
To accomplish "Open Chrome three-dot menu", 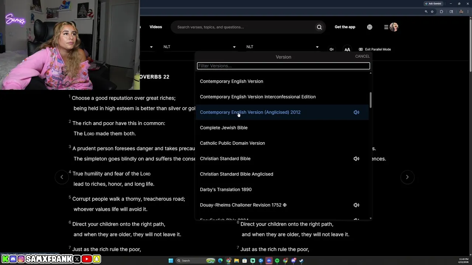I will (x=468, y=11).
